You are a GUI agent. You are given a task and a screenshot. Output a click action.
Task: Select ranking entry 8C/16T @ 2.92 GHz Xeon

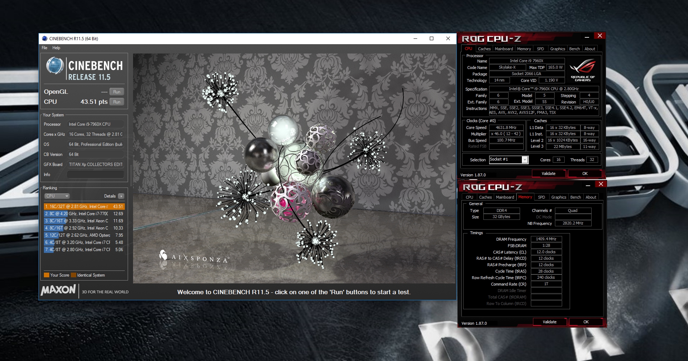click(84, 228)
